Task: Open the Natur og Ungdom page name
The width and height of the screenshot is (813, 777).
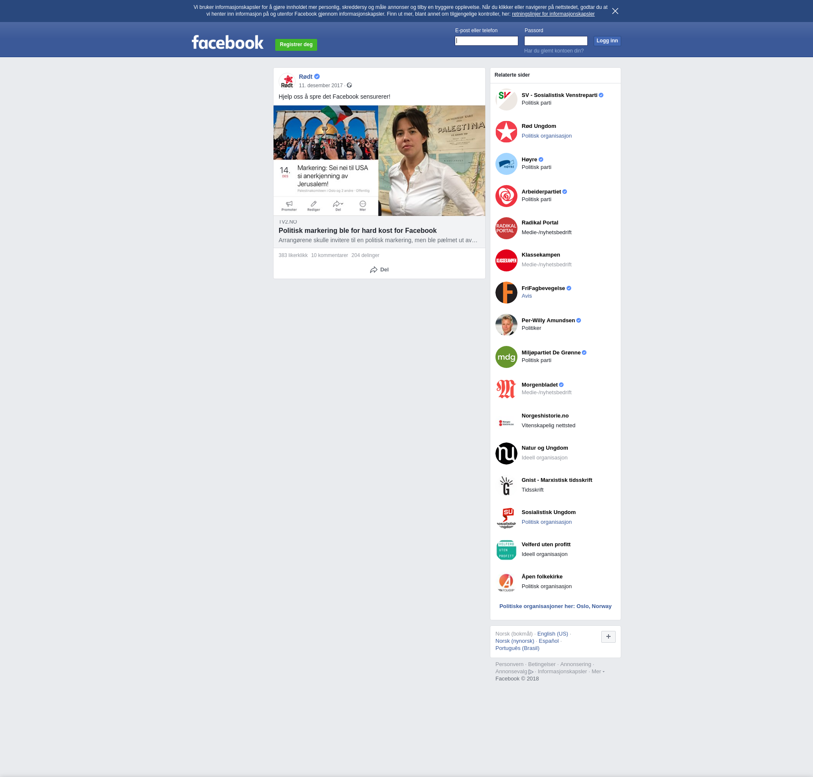Action: 545,448
